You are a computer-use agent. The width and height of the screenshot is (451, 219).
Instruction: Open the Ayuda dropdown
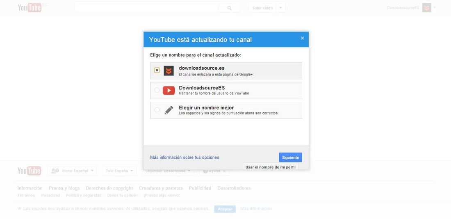pos(214,171)
